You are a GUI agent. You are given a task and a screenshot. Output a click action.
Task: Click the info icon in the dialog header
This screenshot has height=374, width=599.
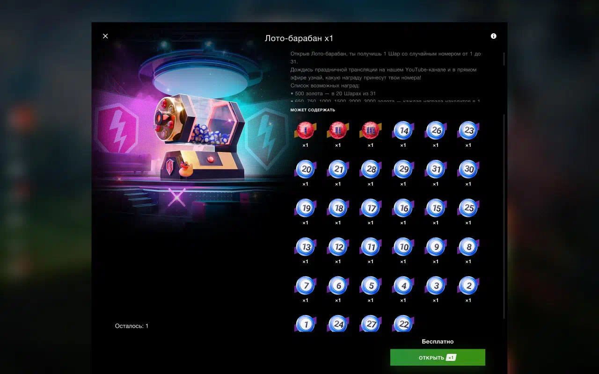pyautogui.click(x=493, y=36)
